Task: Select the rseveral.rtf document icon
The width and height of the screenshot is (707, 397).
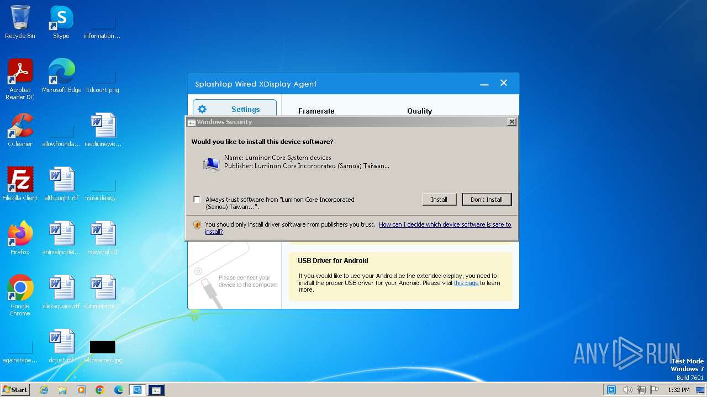Action: tap(103, 238)
